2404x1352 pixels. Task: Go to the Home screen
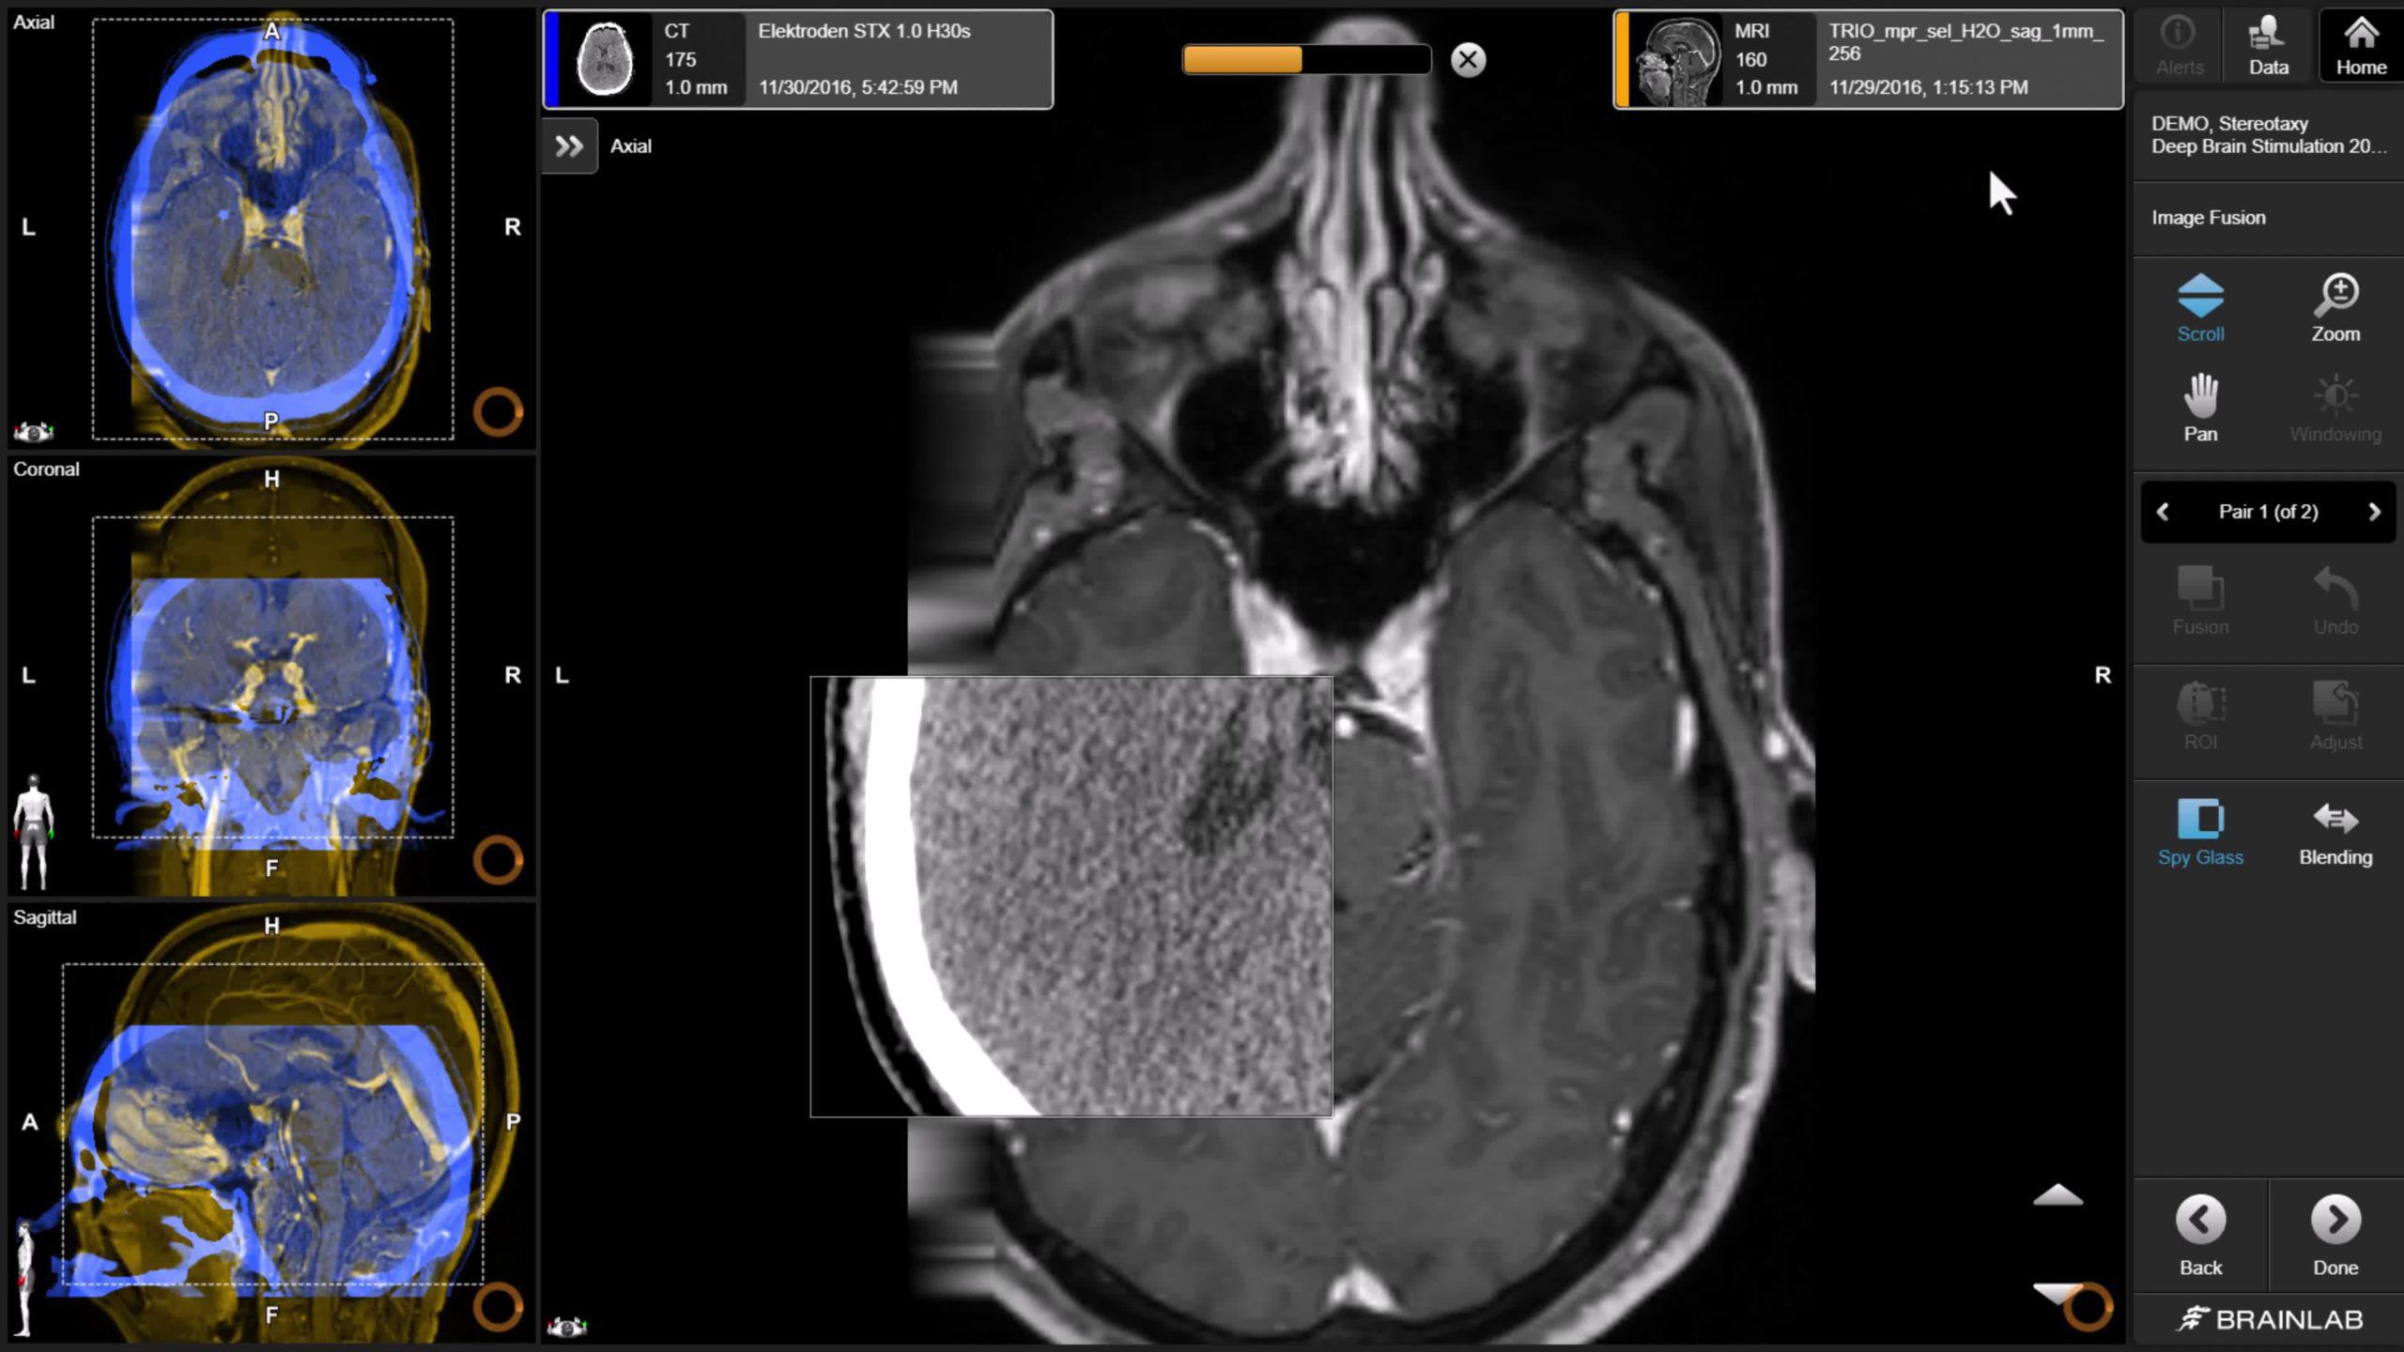coord(2360,45)
